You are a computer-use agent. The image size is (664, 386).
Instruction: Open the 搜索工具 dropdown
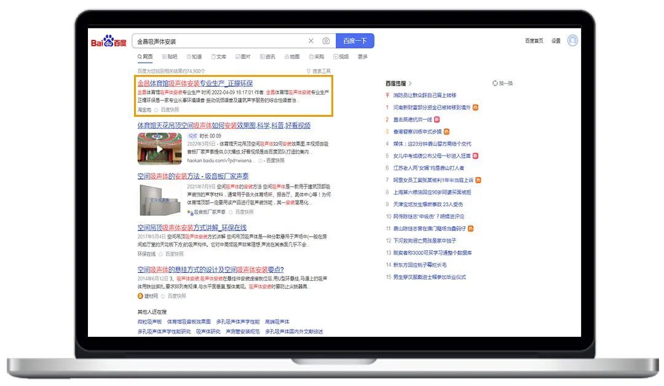[x=320, y=70]
